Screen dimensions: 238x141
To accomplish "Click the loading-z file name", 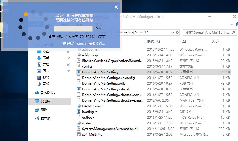I will 90,112.
